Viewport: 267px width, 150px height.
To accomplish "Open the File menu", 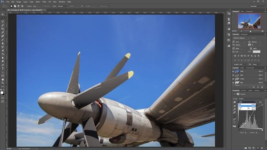I will point(8,2).
